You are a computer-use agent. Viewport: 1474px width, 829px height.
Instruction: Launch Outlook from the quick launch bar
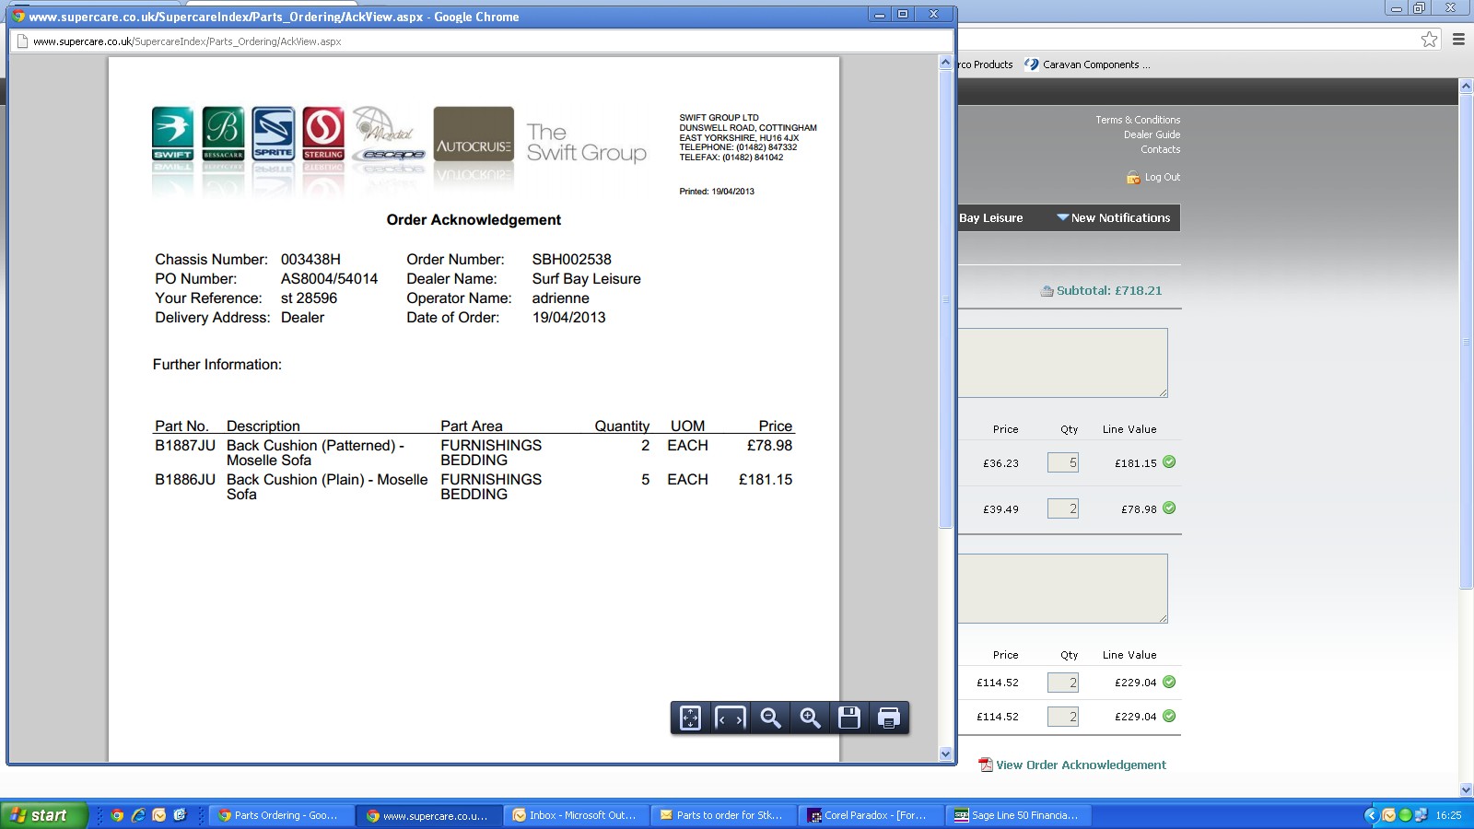point(159,815)
